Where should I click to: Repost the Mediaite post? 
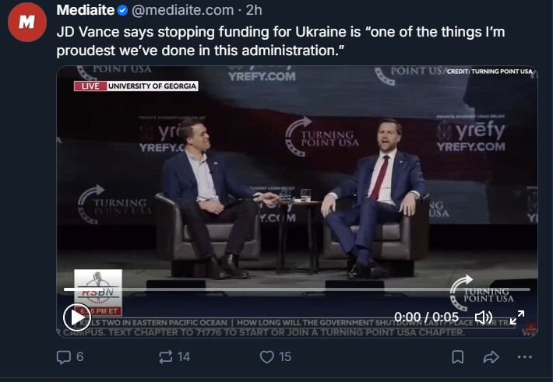point(165,357)
